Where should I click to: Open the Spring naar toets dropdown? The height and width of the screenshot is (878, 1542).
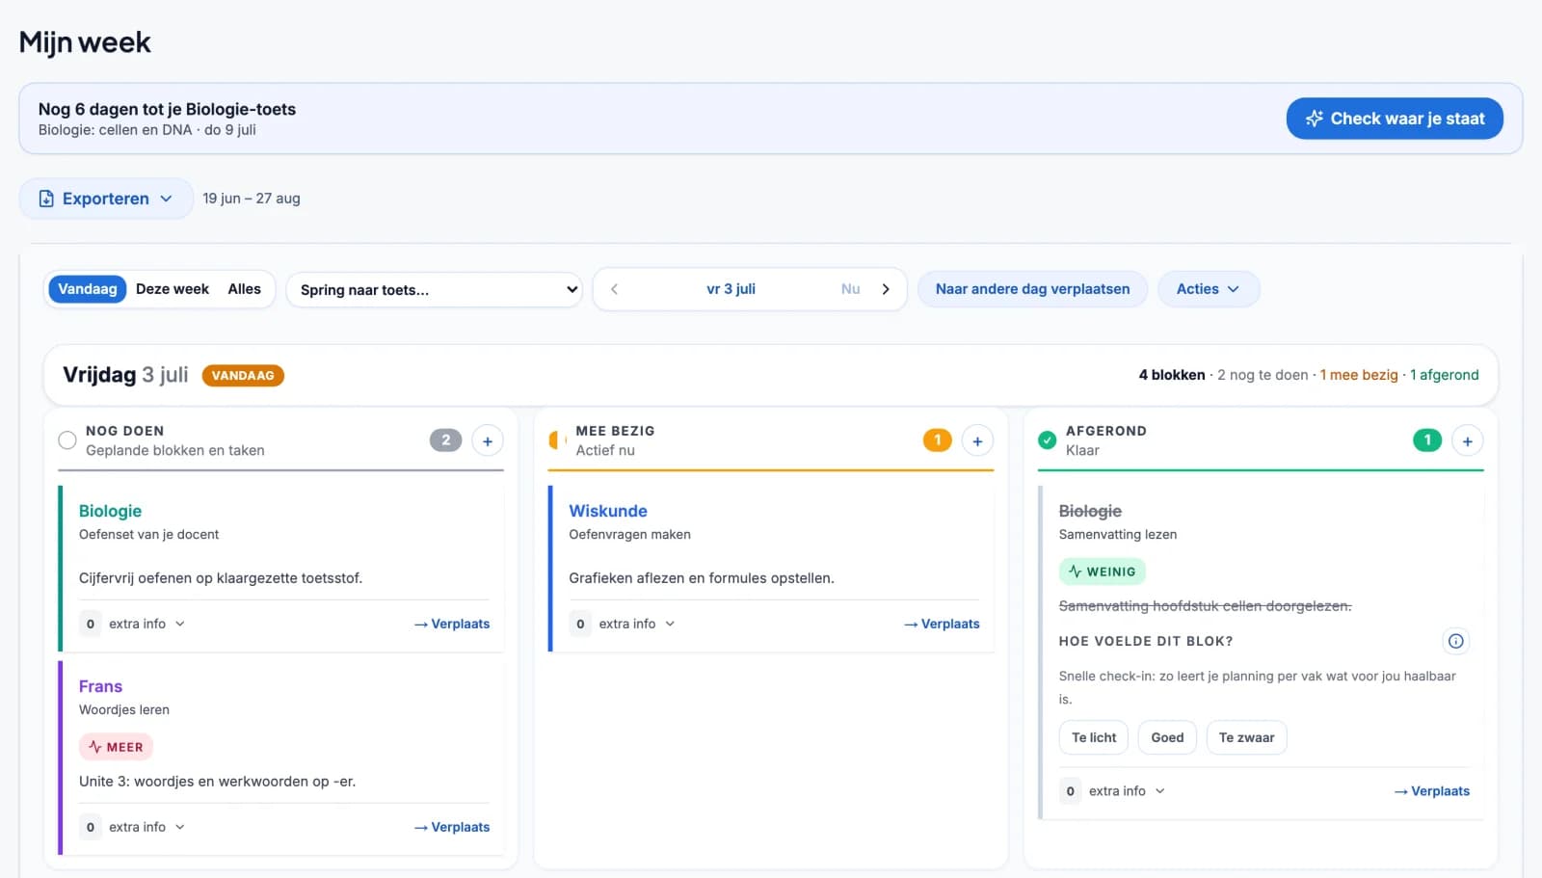click(435, 289)
